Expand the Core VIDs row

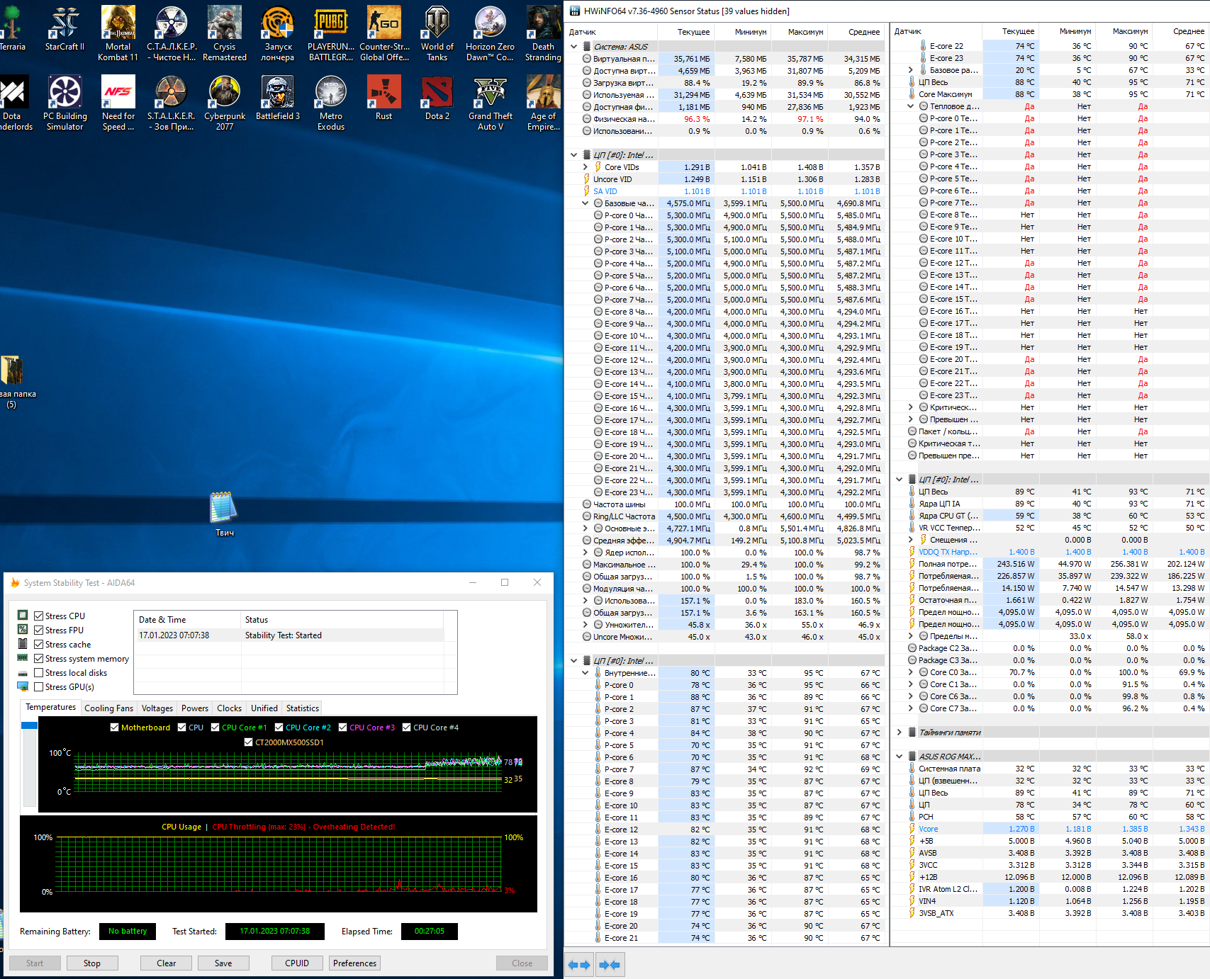pyautogui.click(x=586, y=167)
